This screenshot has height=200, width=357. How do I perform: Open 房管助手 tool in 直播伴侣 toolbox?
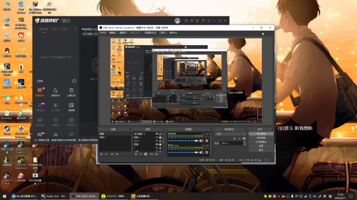(x=55, y=92)
